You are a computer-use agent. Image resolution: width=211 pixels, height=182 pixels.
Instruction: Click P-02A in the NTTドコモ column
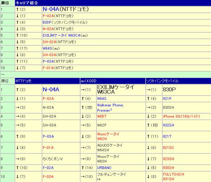(48, 99)
